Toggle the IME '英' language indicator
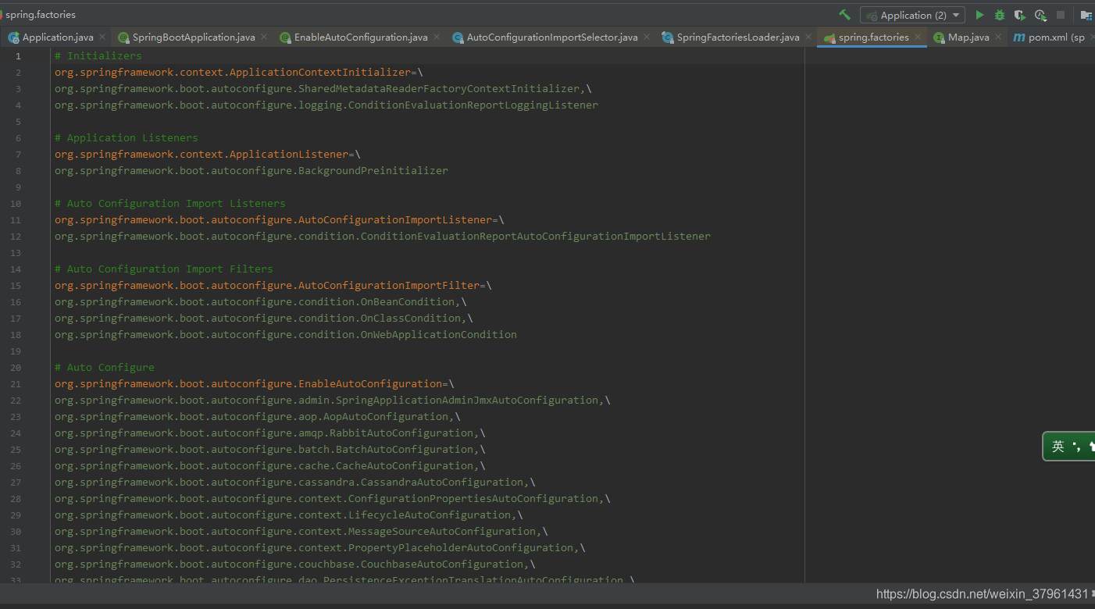The height and width of the screenshot is (609, 1095). click(1058, 447)
